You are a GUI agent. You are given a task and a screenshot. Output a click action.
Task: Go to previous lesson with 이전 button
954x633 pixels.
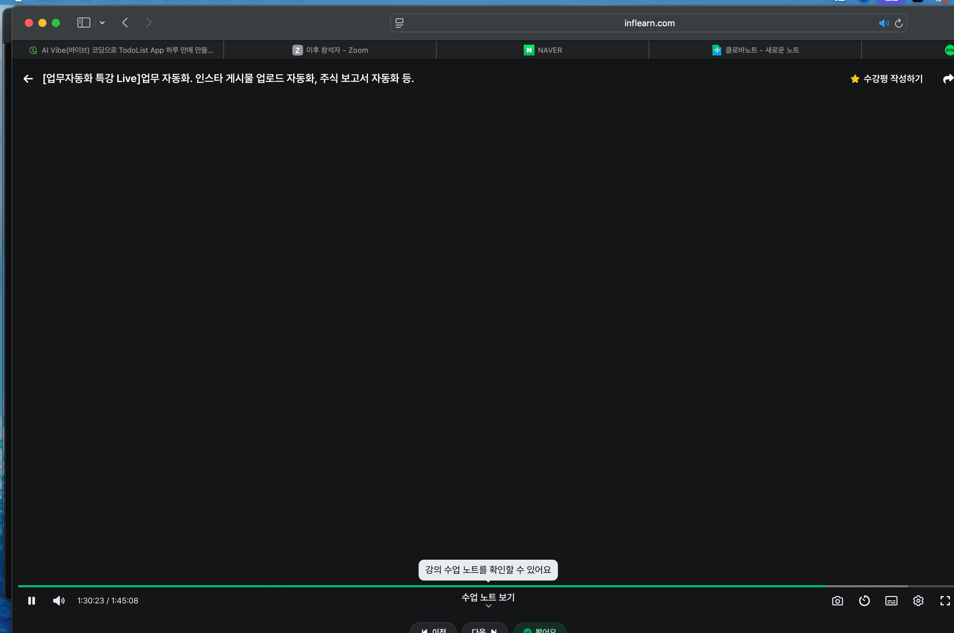pos(433,630)
